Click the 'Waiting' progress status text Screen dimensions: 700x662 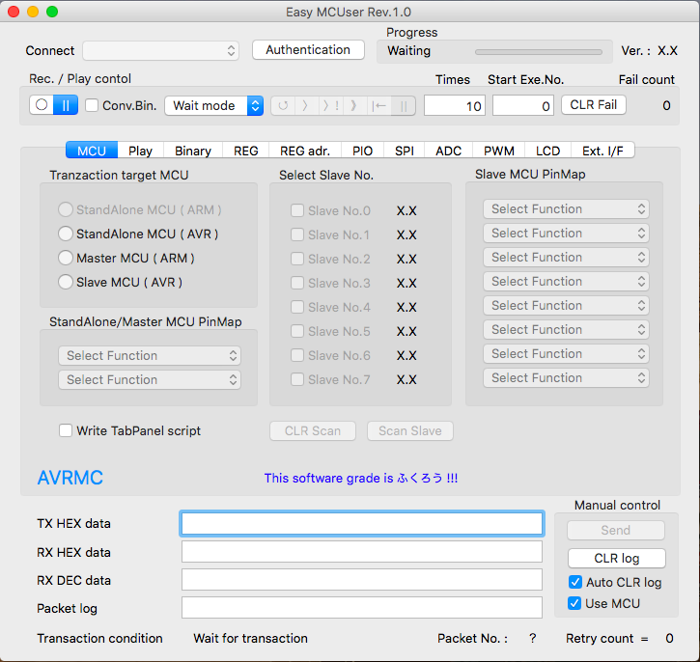[409, 51]
